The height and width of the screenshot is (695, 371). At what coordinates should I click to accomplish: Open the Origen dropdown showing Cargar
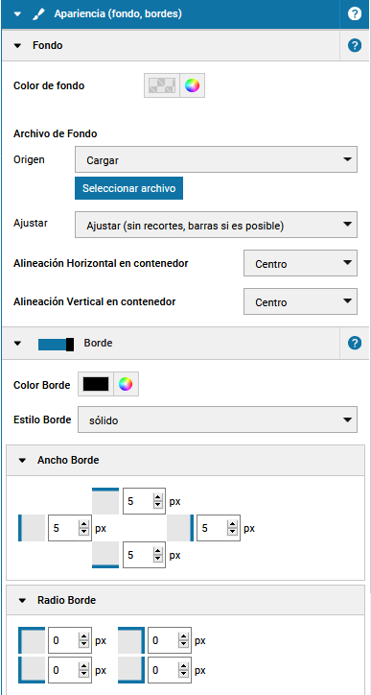pyautogui.click(x=216, y=159)
